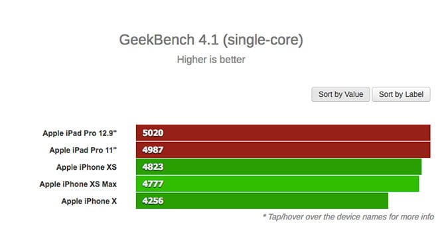
Task: Tap the Apple iPad Pro 11" device name
Action: 83,151
